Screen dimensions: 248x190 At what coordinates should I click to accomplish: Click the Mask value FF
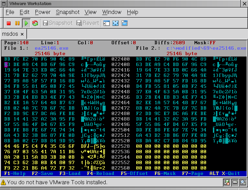coord(213,43)
